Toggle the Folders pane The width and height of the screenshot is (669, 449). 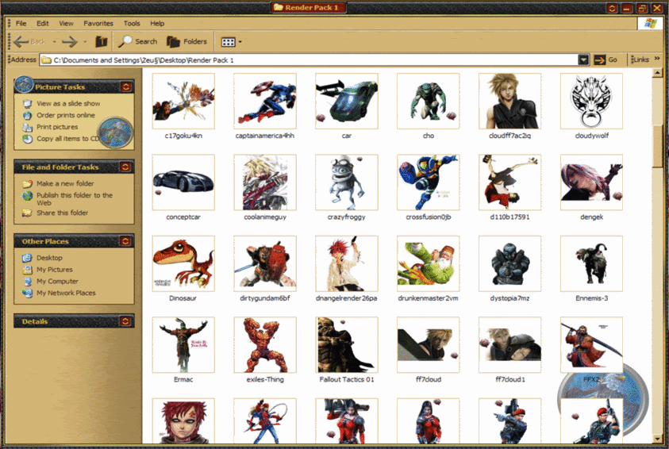186,41
